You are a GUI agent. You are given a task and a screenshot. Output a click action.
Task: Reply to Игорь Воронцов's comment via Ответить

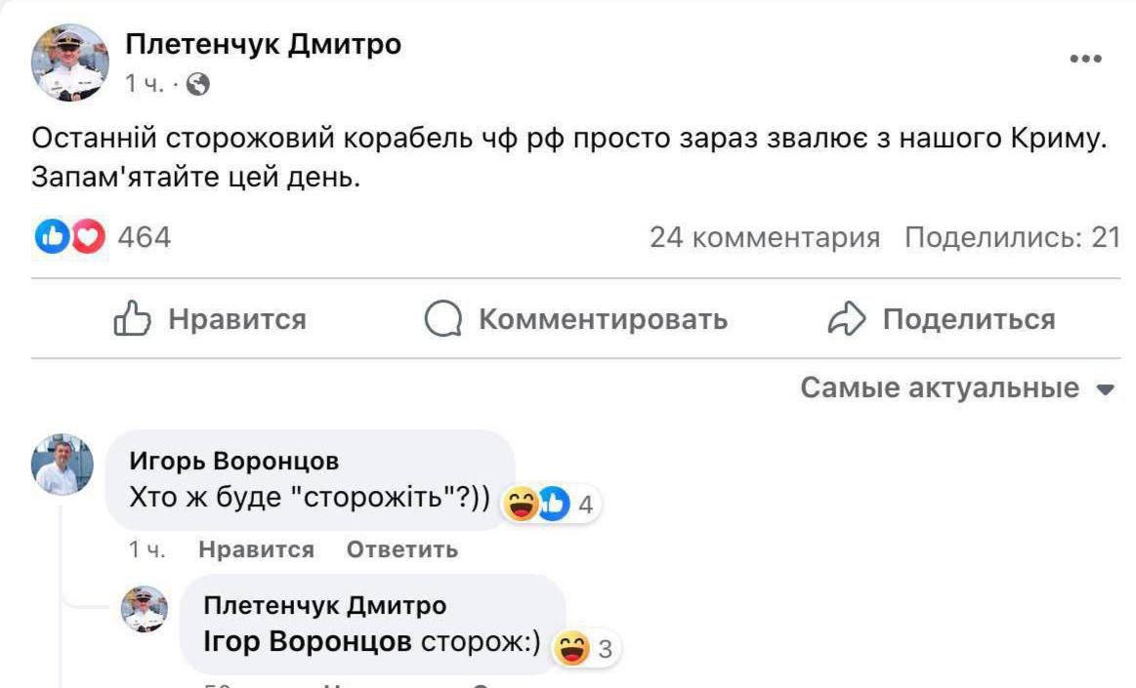[x=401, y=549]
